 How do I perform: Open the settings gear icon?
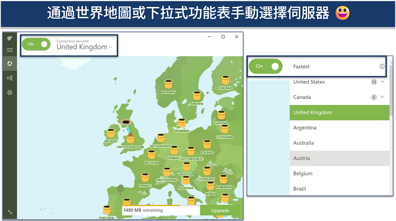[x=10, y=92]
